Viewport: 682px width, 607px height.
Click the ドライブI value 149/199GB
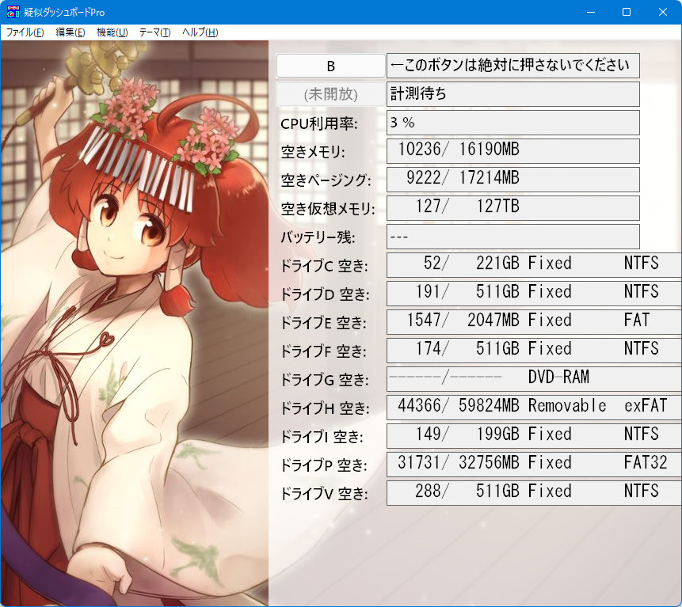(x=534, y=436)
